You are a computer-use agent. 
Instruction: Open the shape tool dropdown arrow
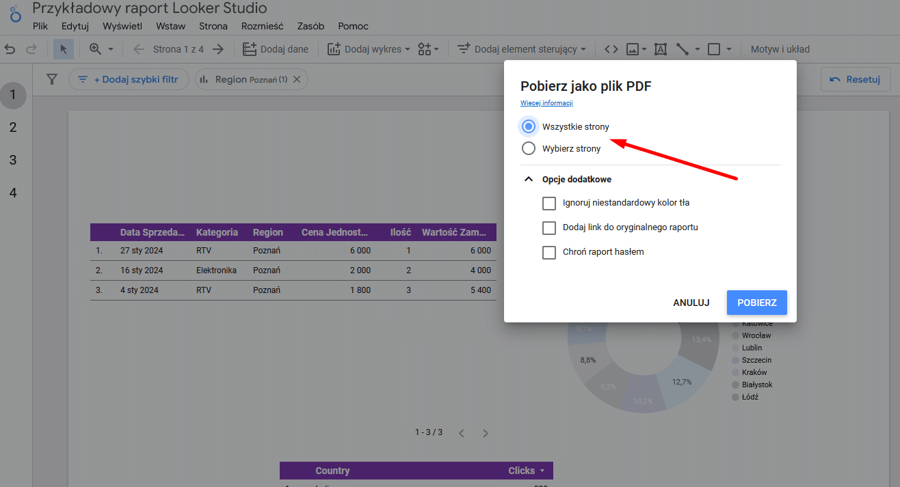pyautogui.click(x=729, y=49)
